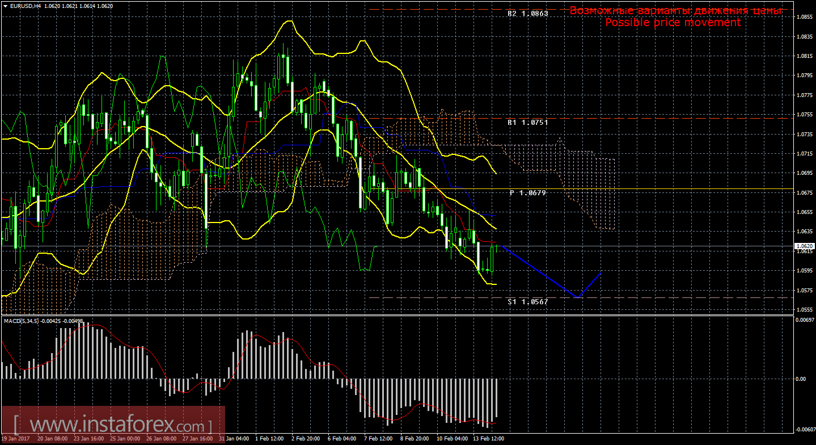Click the current price tag 1.0620
This screenshot has width=816, height=445.
(x=804, y=246)
